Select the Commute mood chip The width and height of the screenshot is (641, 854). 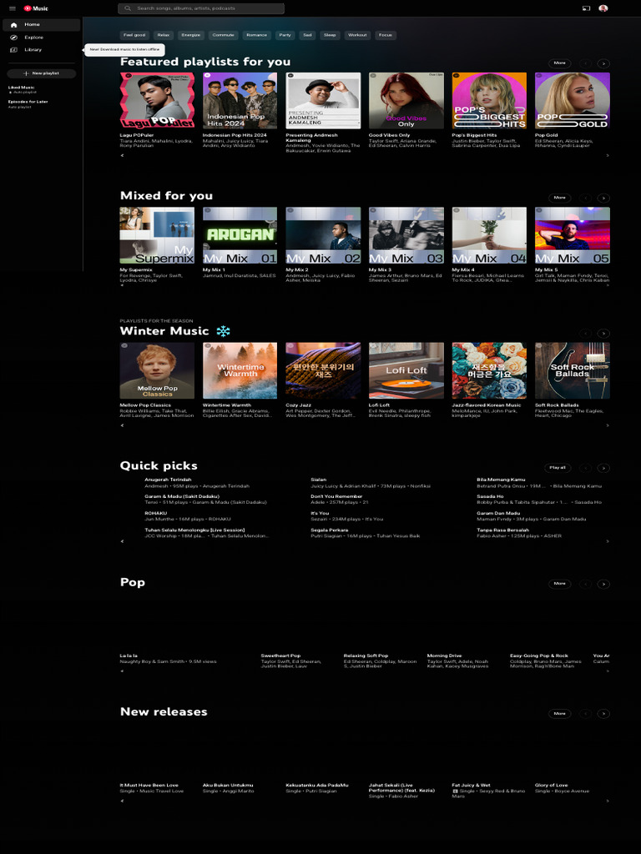coord(223,35)
